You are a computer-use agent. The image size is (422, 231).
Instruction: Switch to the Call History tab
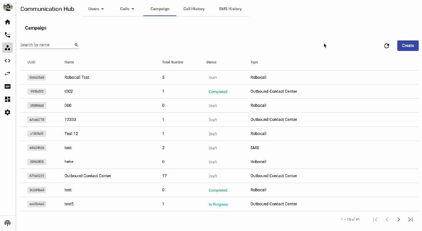pyautogui.click(x=194, y=9)
